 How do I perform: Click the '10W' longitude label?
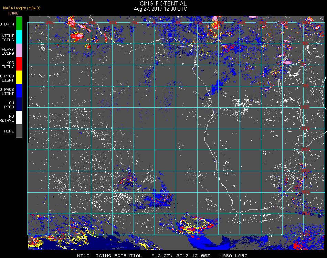click(113, 22)
